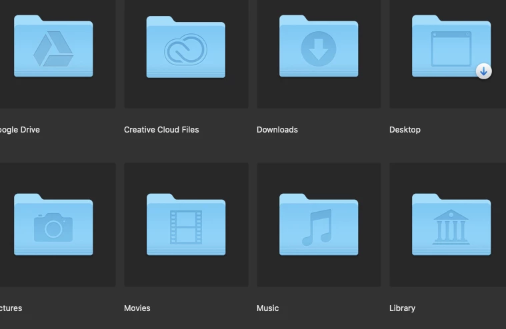This screenshot has height=329, width=506.
Task: Click the download badge on Desktop folder
Action: coord(483,71)
